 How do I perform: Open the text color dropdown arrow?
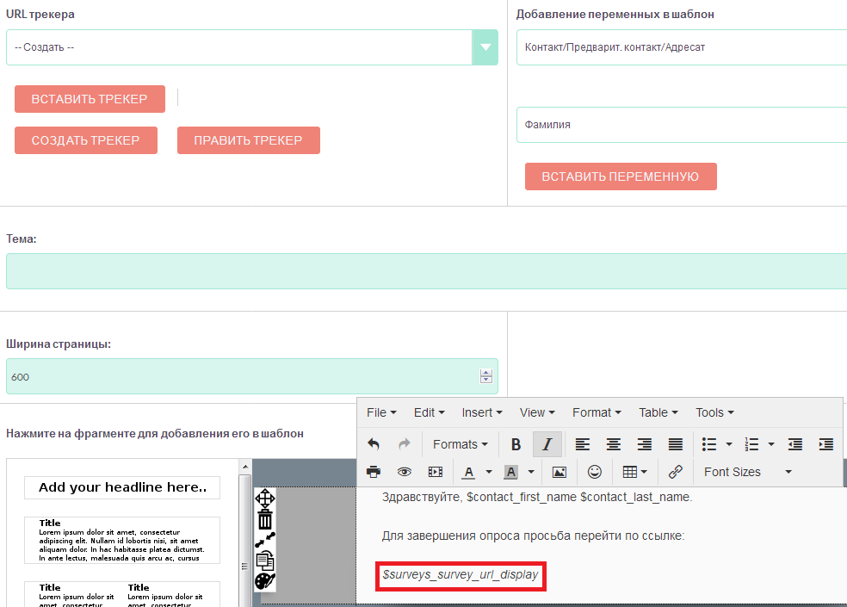coord(489,472)
